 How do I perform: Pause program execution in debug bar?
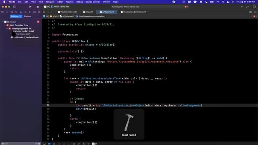(54, 144)
